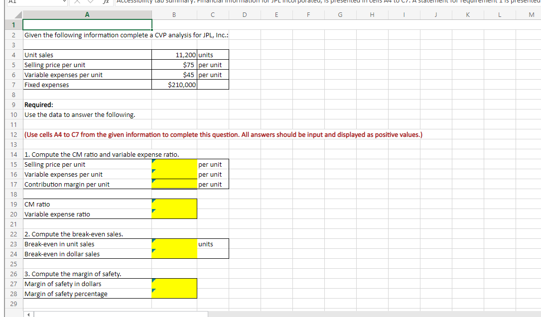The width and height of the screenshot is (541, 317).
Task: Select the cell labeled Required:
Action: coord(87,105)
